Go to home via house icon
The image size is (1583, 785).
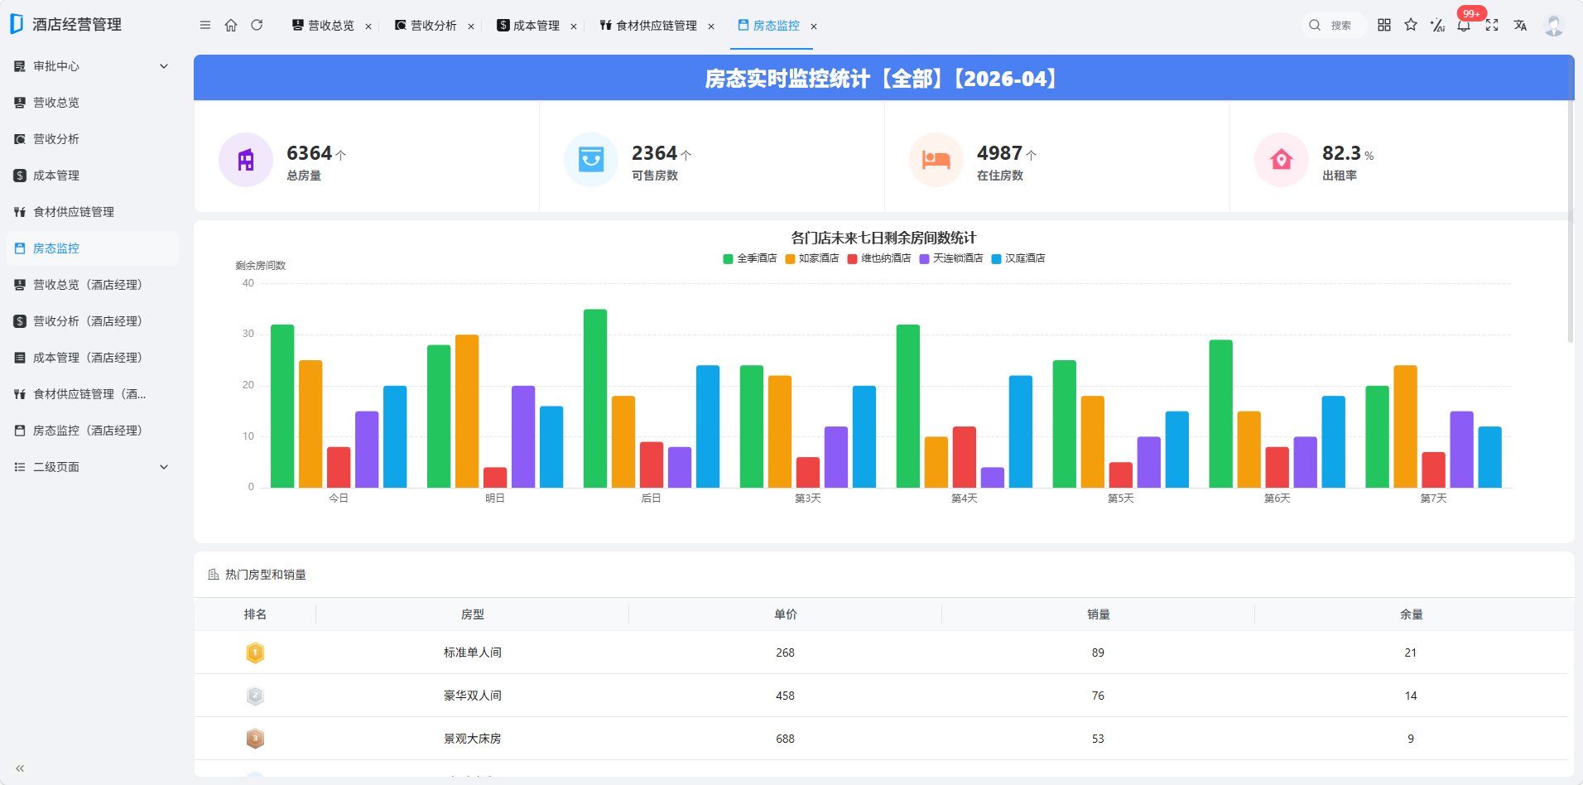point(231,26)
